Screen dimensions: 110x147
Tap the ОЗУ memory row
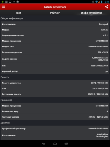(x=55, y=88)
